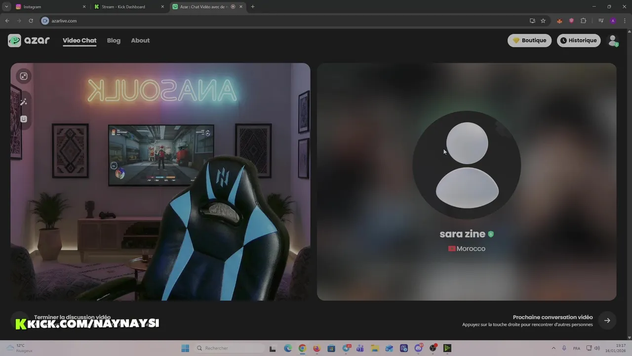Image resolution: width=632 pixels, height=356 pixels.
Task: Bookmark this page with star
Action: 543,21
